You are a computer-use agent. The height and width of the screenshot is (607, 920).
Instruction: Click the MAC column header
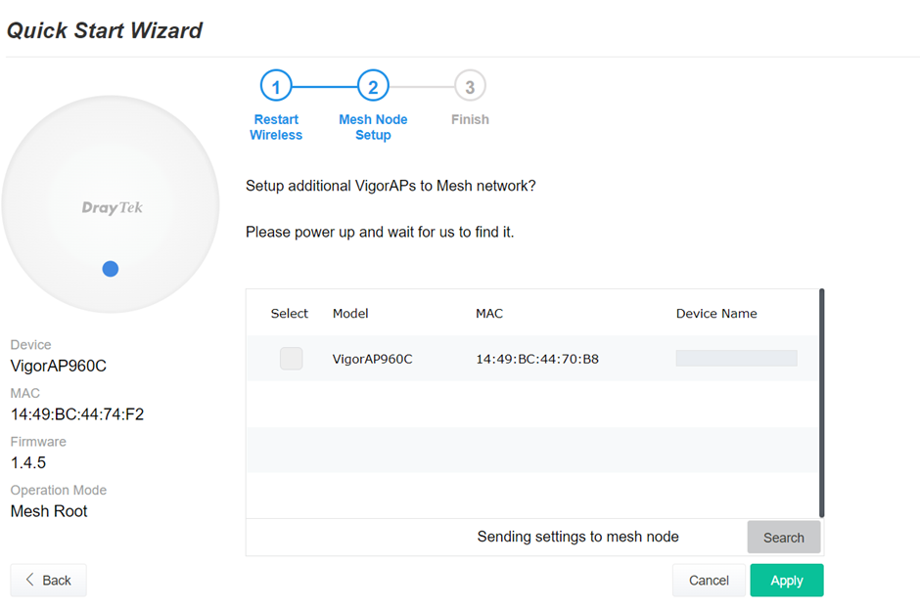489,314
